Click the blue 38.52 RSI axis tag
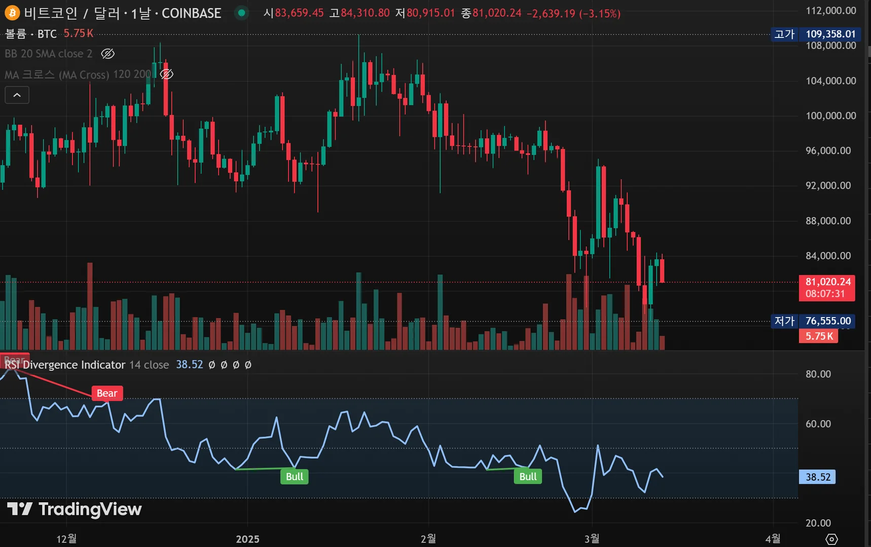The height and width of the screenshot is (547, 871). (x=817, y=477)
